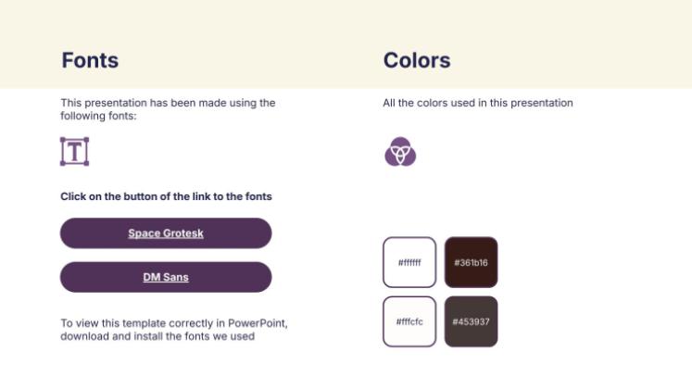Pick the #453937 gray-brown swatch
The height and width of the screenshot is (389, 692).
coord(471,321)
